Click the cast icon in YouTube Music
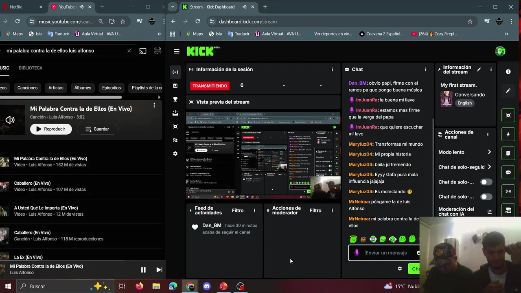The width and height of the screenshot is (521, 293). coord(143,51)
